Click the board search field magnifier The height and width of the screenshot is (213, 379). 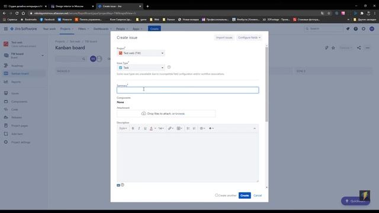(x=83, y=59)
